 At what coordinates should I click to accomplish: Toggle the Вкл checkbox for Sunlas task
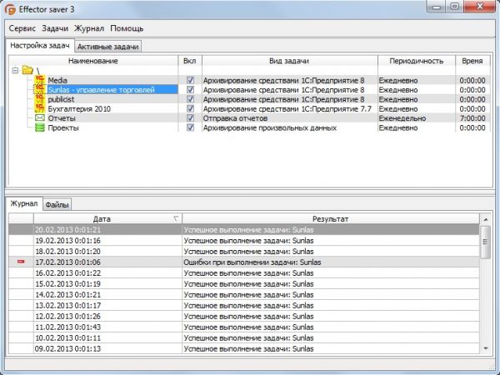point(190,90)
